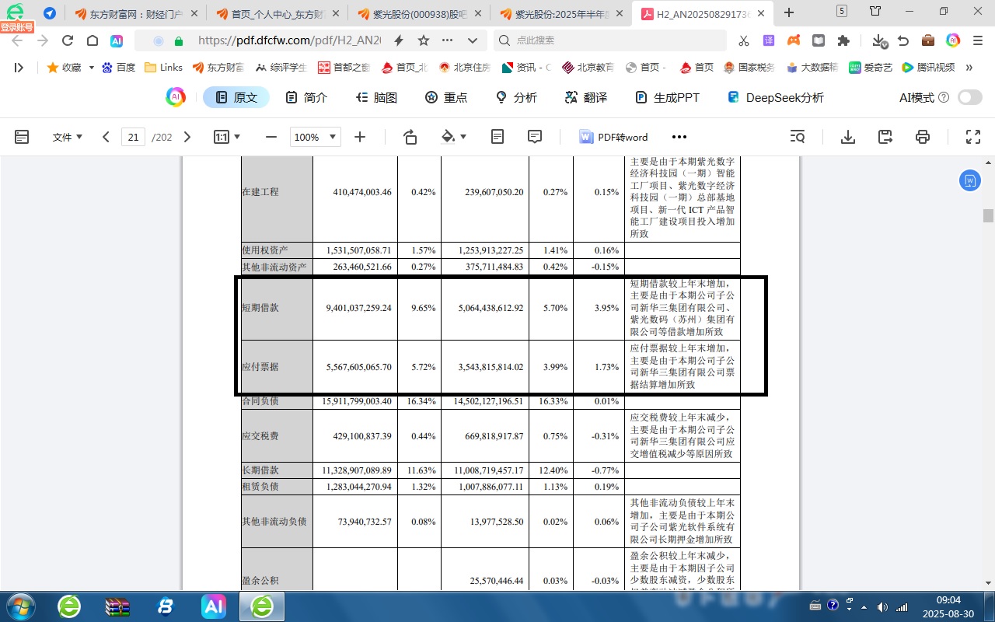995x622 pixels.
Task: Open the 文件 dropdown menu
Action: tap(67, 137)
